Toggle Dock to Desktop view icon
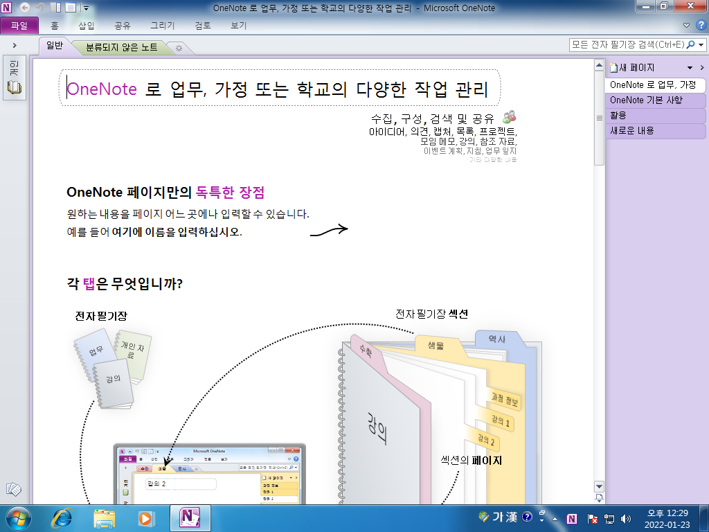The width and height of the screenshot is (709, 532). click(x=55, y=8)
